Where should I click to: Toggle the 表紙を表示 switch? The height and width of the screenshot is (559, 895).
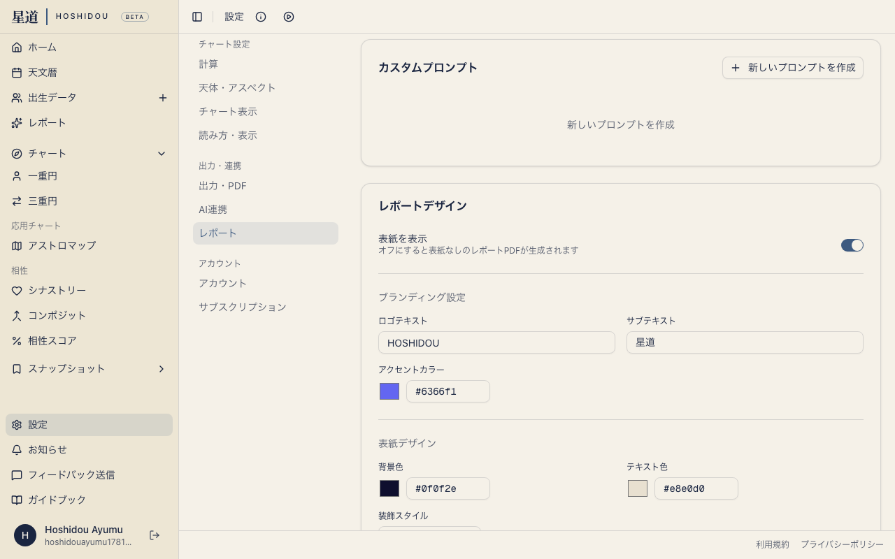[852, 245]
